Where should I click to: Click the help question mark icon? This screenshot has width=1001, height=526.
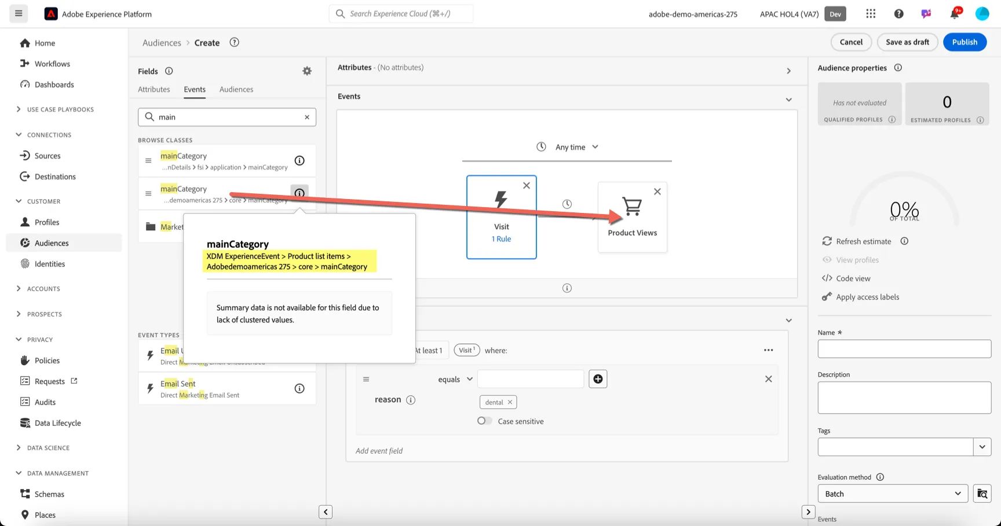898,14
